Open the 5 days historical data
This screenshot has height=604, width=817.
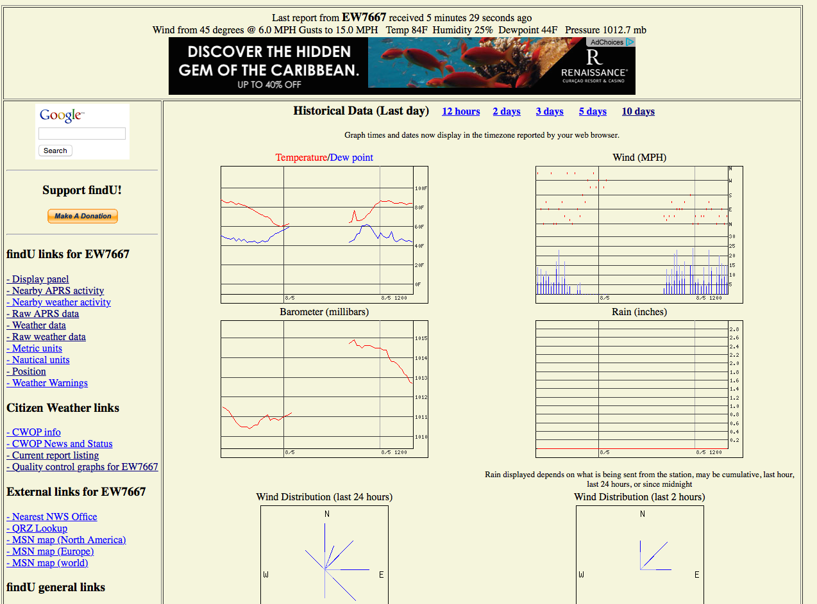(592, 111)
